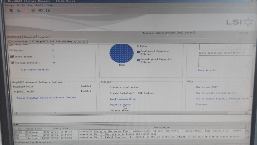Viewport: 257px width, 145px height.
Task: Click the Drive groups icon
Action: coord(12,57)
